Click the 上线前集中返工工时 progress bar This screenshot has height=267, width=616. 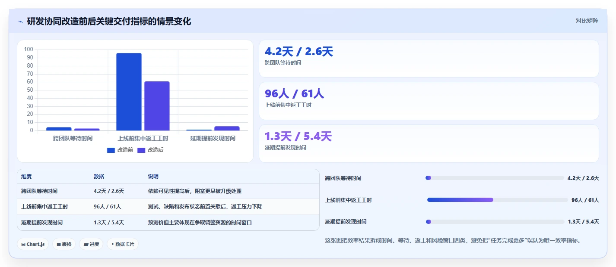pyautogui.click(x=497, y=200)
